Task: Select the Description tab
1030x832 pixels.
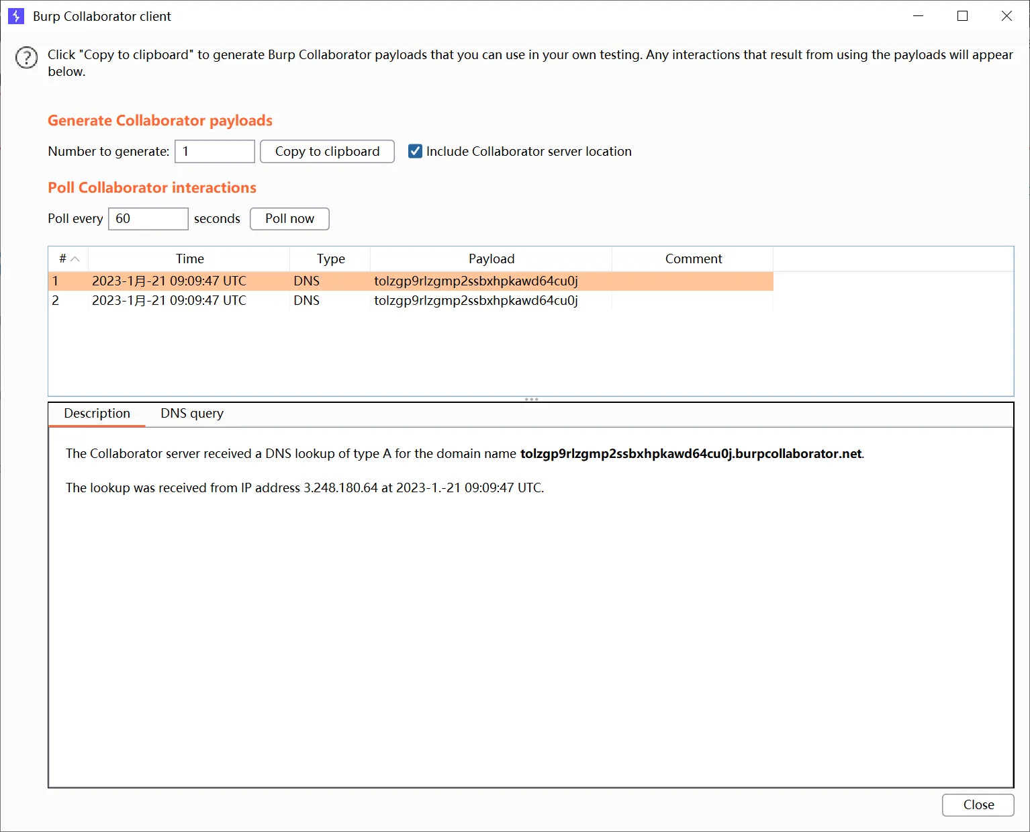Action: [x=97, y=414]
